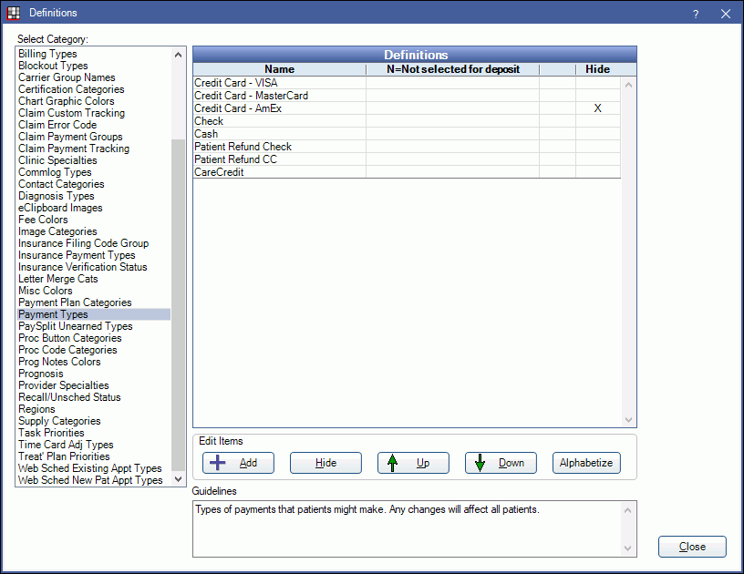Choose Claim Payment Tracking category
The height and width of the screenshot is (574, 744).
pos(94,149)
